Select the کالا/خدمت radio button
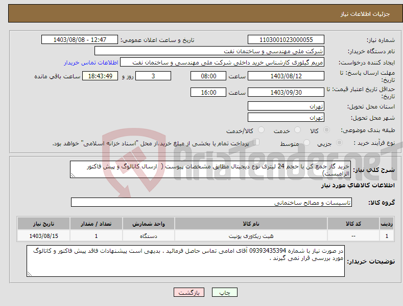Viewport: 403px width, 306px height. pyautogui.click(x=261, y=130)
